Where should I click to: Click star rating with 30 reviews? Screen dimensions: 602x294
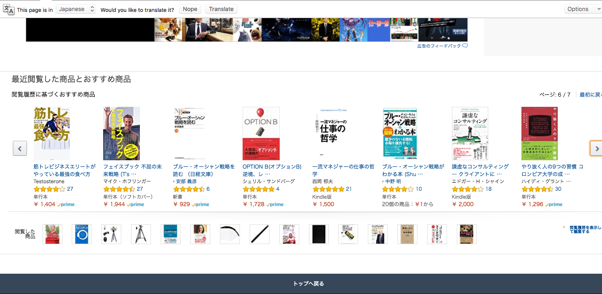[537, 189]
